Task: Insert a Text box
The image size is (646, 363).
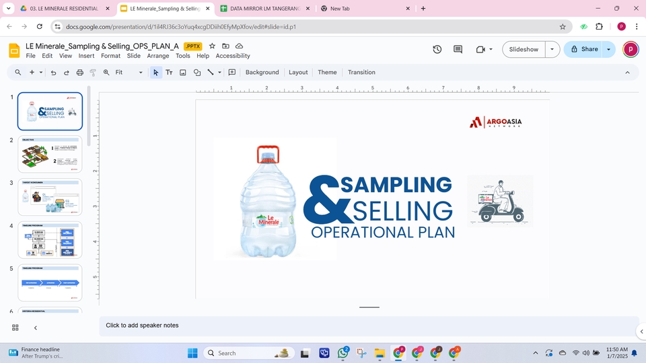Action: [169, 73]
